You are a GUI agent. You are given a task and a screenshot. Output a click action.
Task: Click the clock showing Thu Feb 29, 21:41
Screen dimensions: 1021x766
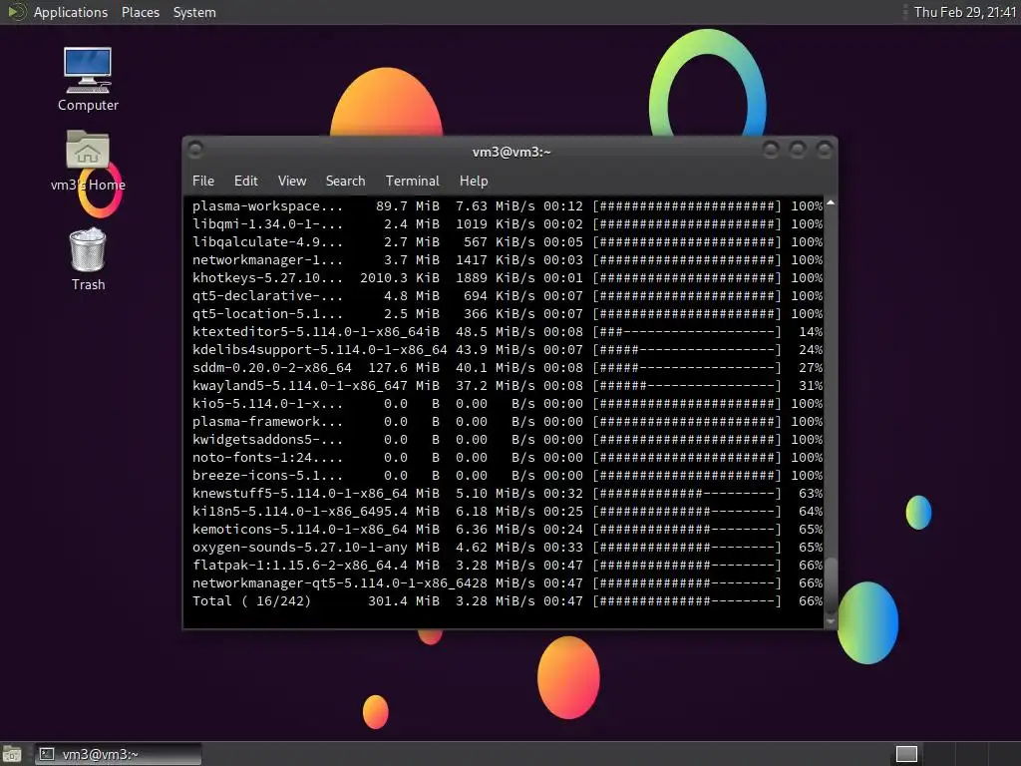pyautogui.click(x=965, y=12)
